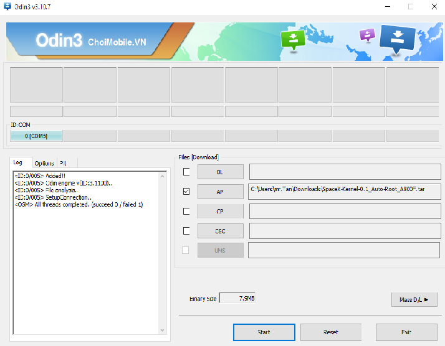Click the 'Added!!' log line
This screenshot has width=445, height=346.
click(40, 175)
